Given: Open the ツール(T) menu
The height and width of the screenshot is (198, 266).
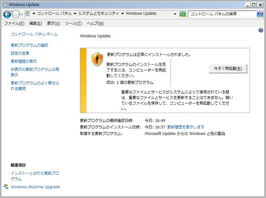Looking at the screenshot, I should (73, 23).
